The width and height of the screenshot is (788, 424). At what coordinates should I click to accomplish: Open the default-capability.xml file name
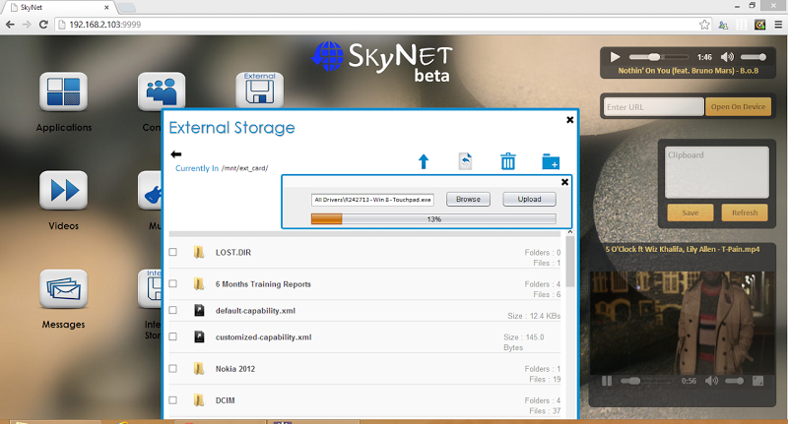click(x=255, y=311)
